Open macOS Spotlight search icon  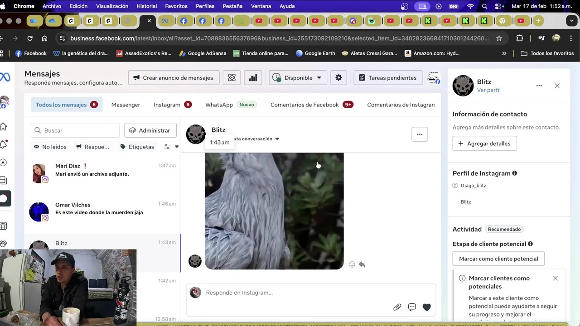[x=485, y=6]
